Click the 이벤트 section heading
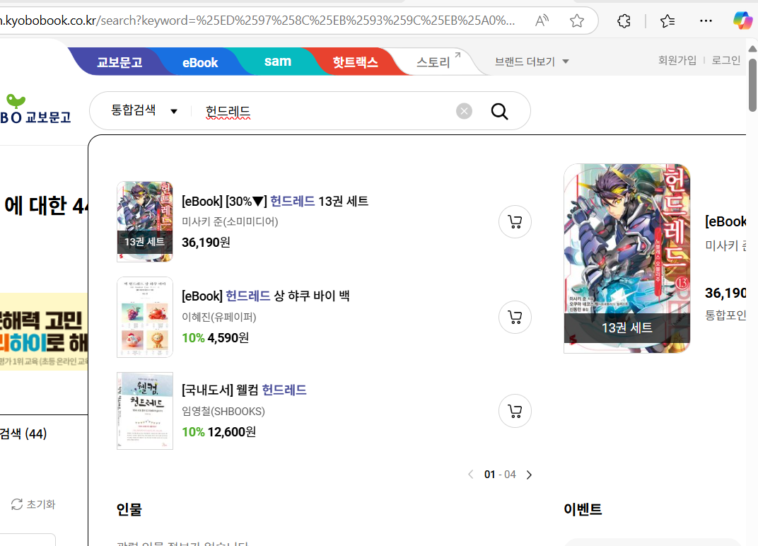758x546 pixels. click(583, 509)
